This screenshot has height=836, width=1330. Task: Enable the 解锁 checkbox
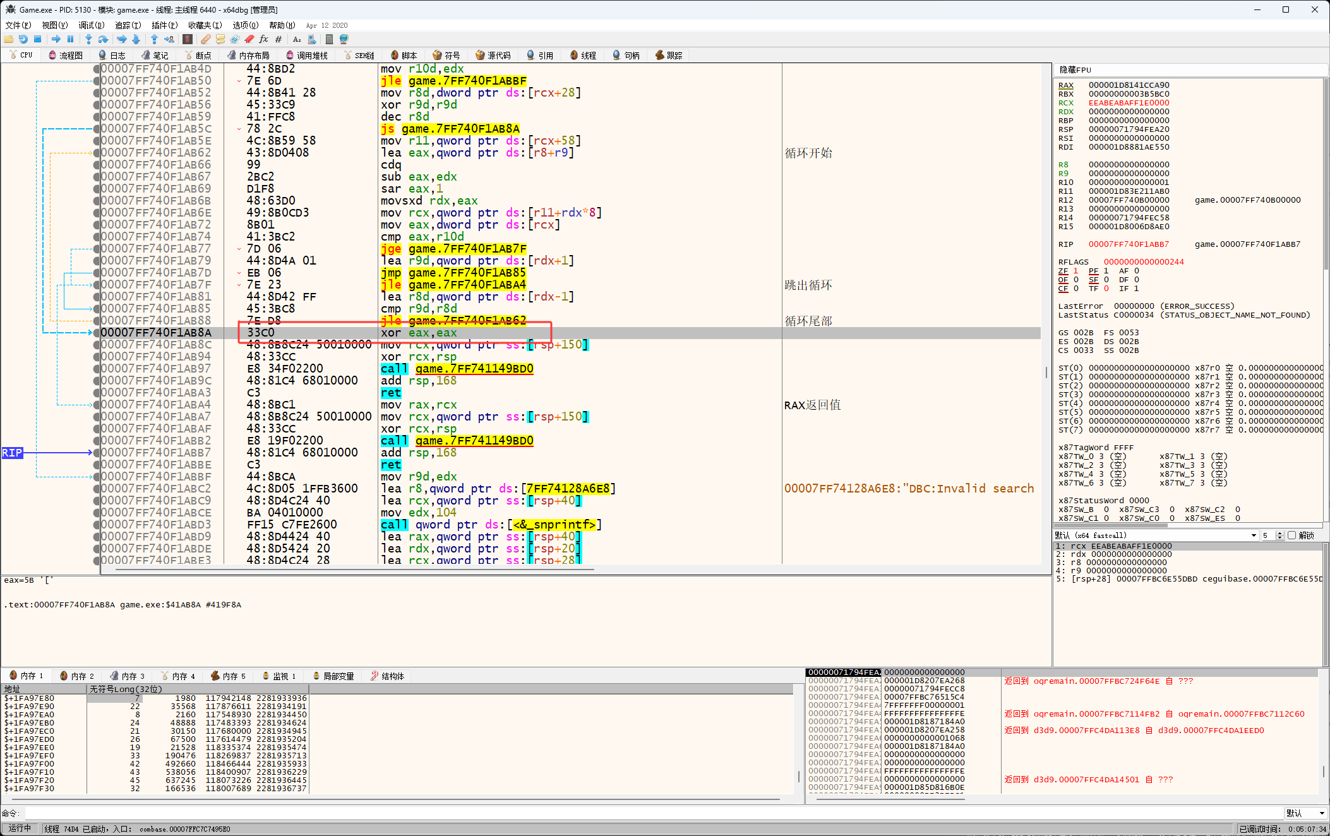pyautogui.click(x=1291, y=535)
